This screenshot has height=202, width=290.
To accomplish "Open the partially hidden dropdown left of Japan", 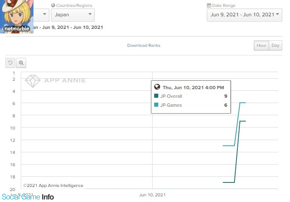I will 42,15.
